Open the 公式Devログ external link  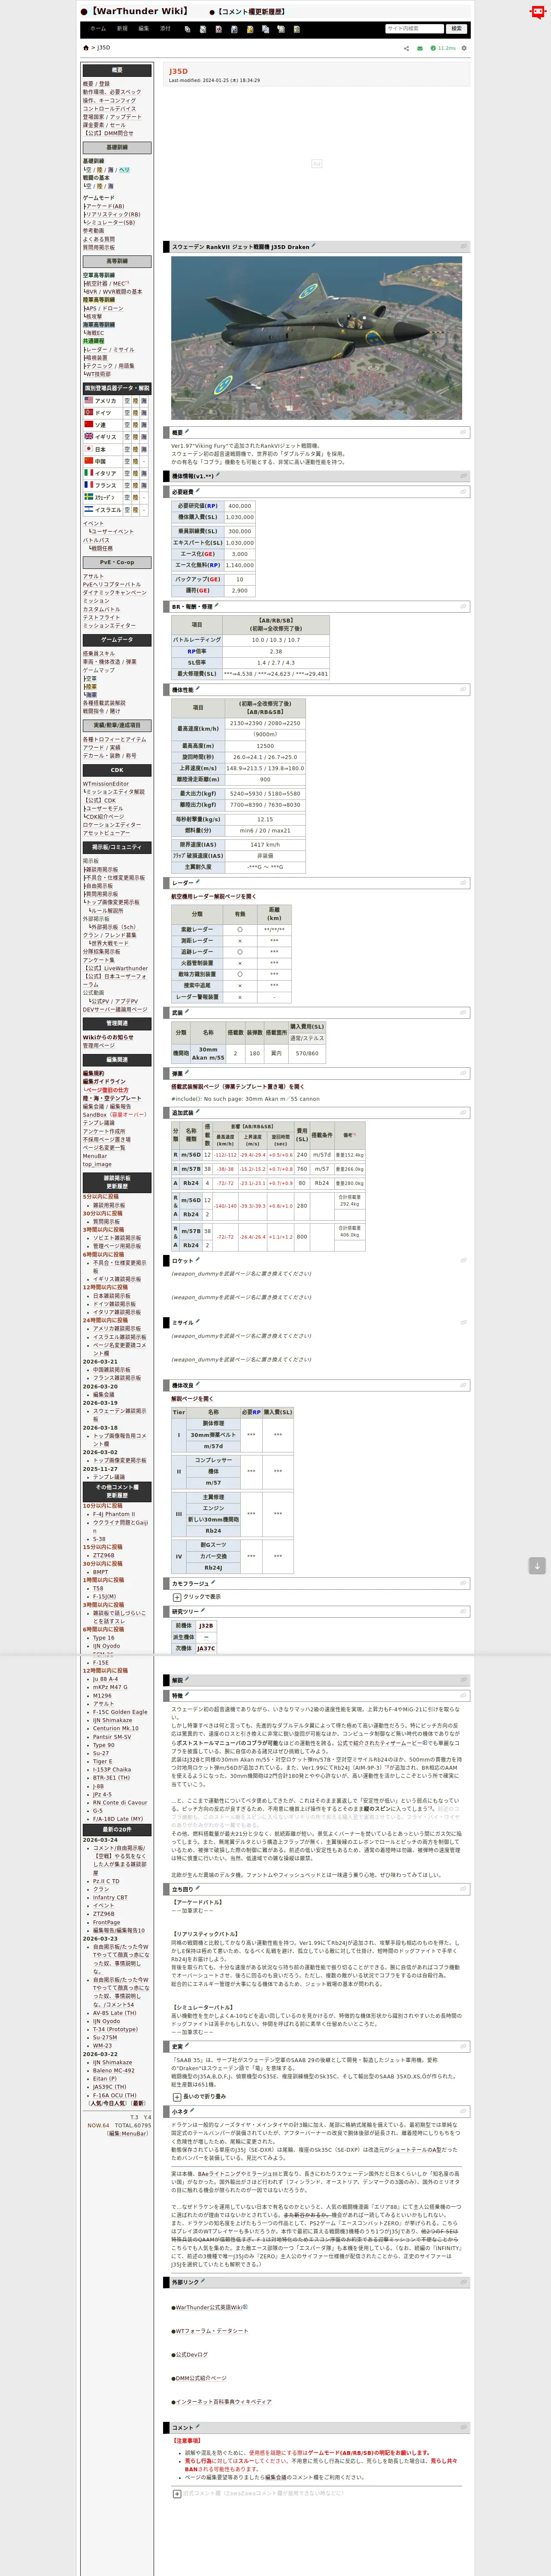192,2354
